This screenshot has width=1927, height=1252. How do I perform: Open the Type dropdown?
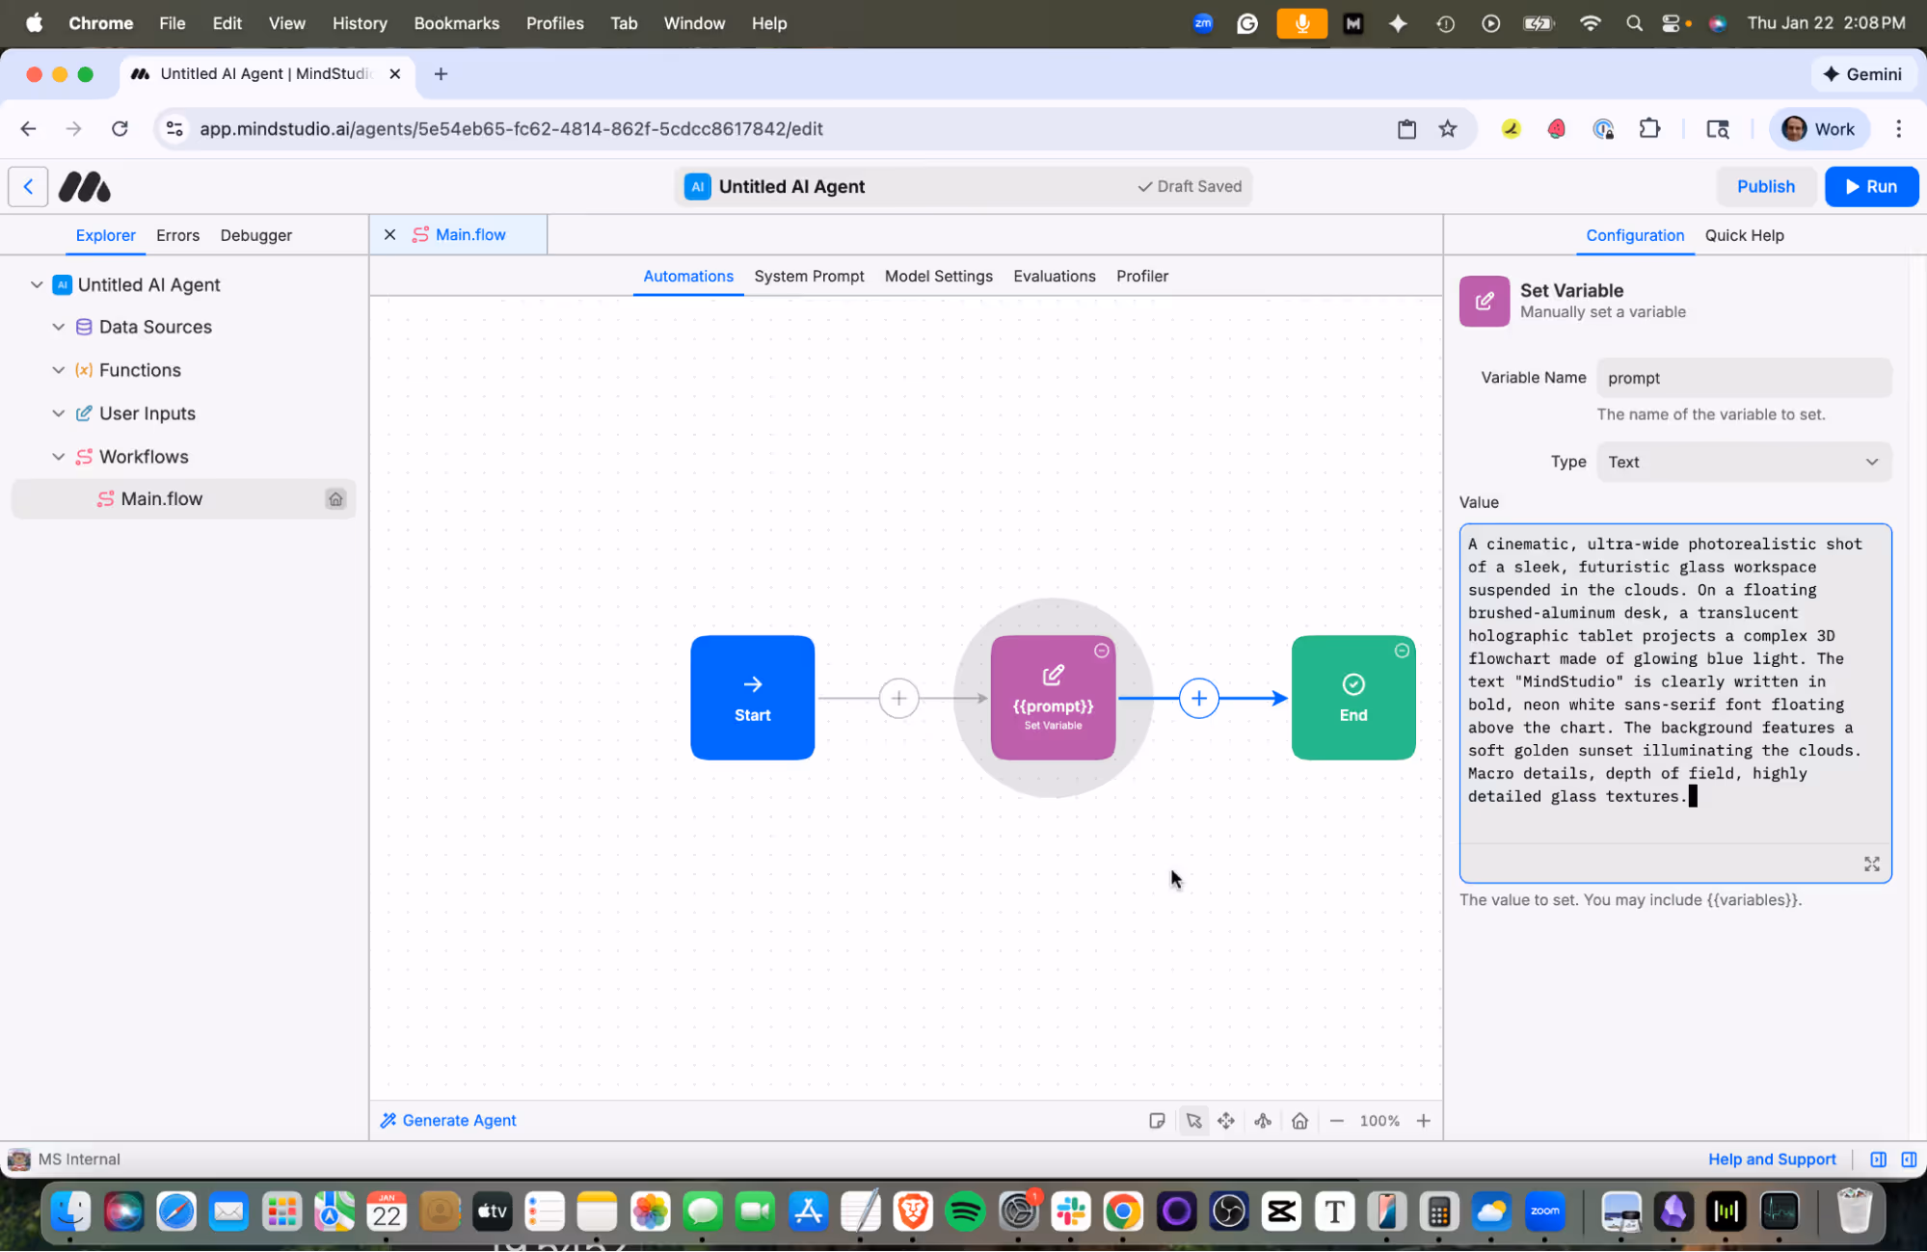pyautogui.click(x=1743, y=462)
